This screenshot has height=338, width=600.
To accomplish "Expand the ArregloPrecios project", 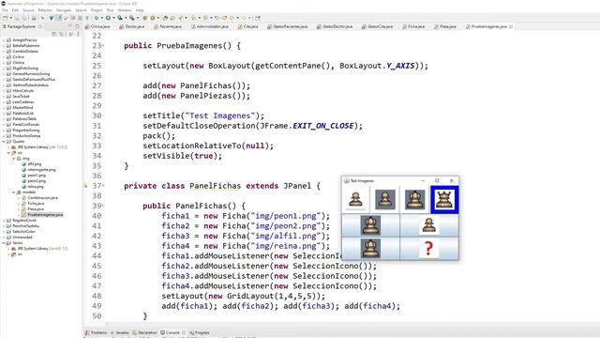I will click(x=4, y=39).
